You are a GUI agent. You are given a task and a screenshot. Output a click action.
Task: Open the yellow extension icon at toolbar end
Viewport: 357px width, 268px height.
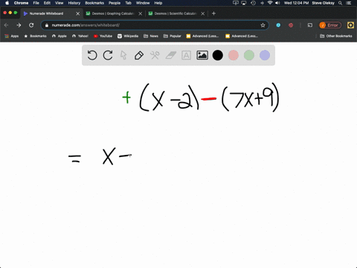coord(350,25)
